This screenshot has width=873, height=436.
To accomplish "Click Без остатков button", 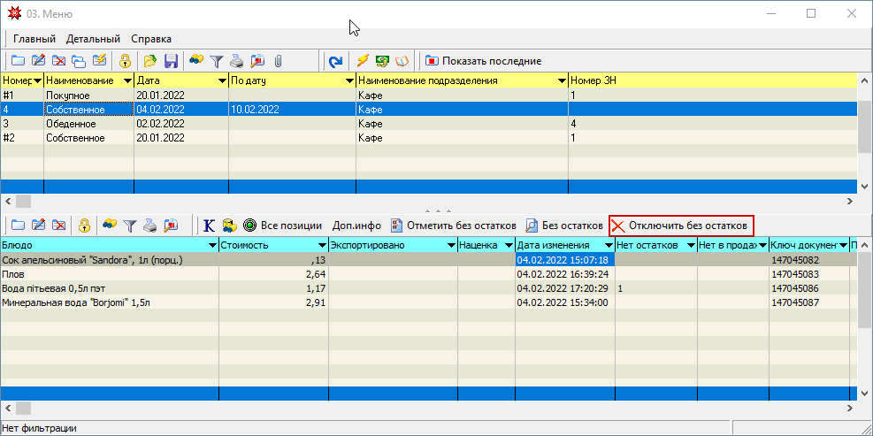I will tap(565, 226).
